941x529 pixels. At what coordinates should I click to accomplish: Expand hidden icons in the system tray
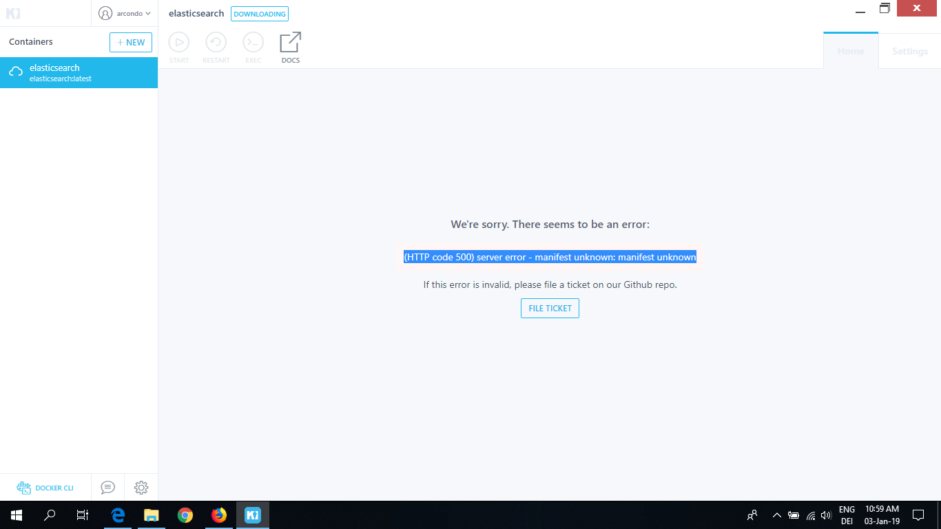776,515
